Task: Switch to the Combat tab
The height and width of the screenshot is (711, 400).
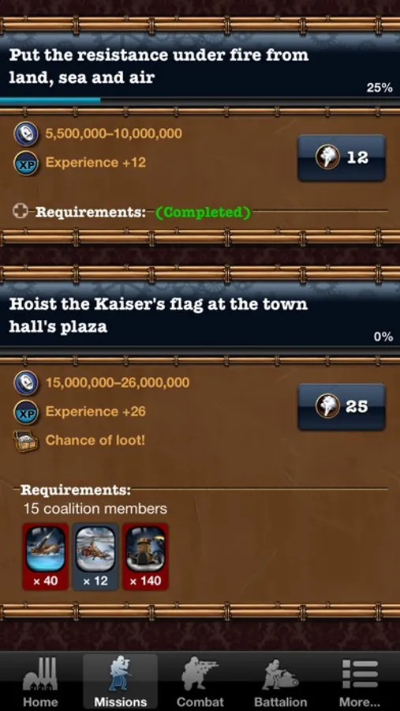Action: tap(200, 682)
